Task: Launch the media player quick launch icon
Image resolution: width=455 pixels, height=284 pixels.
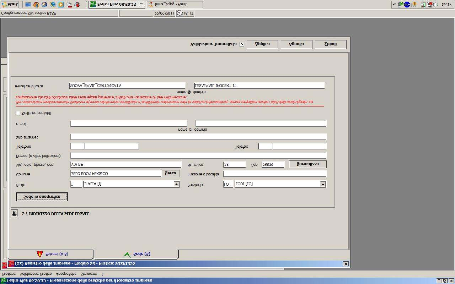Action: 61,5
